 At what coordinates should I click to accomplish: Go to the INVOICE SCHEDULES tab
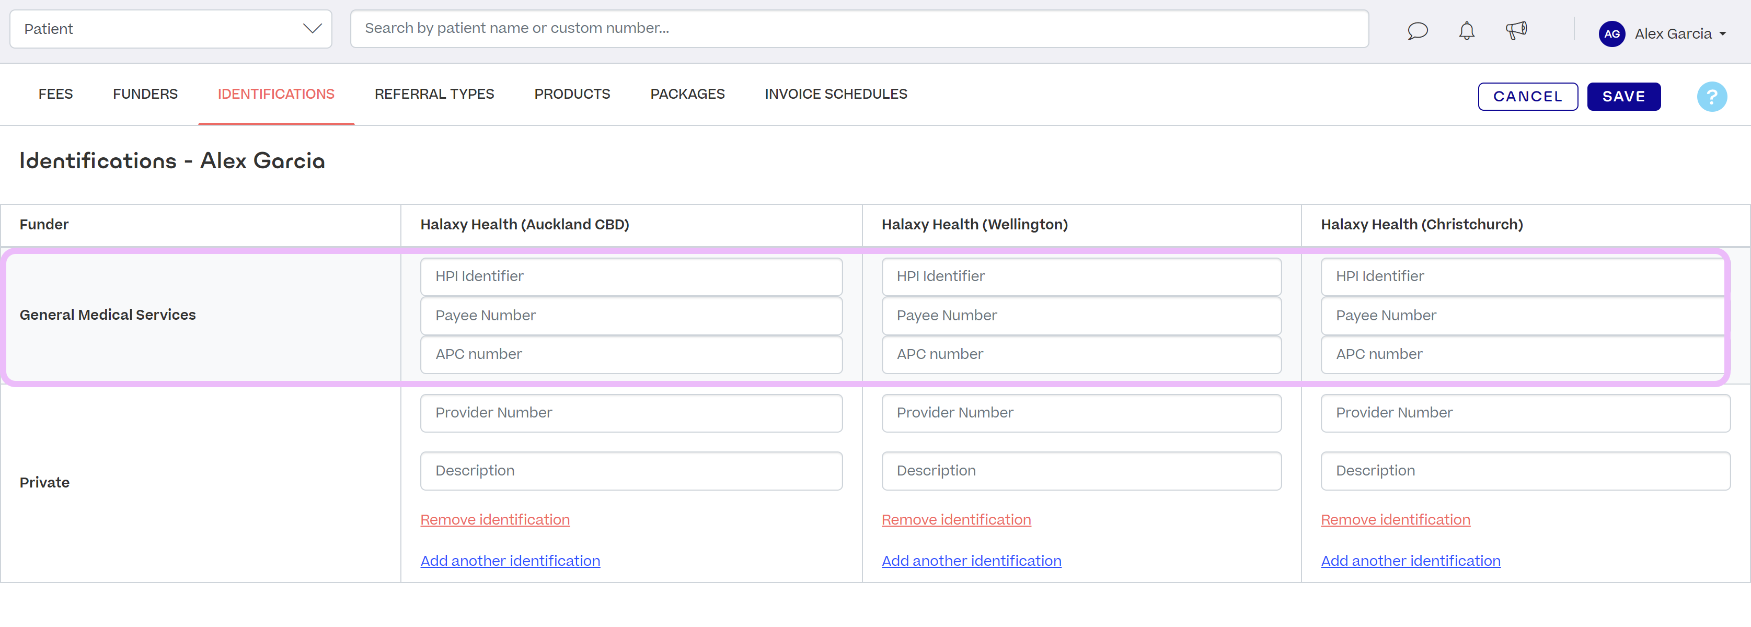coord(836,94)
